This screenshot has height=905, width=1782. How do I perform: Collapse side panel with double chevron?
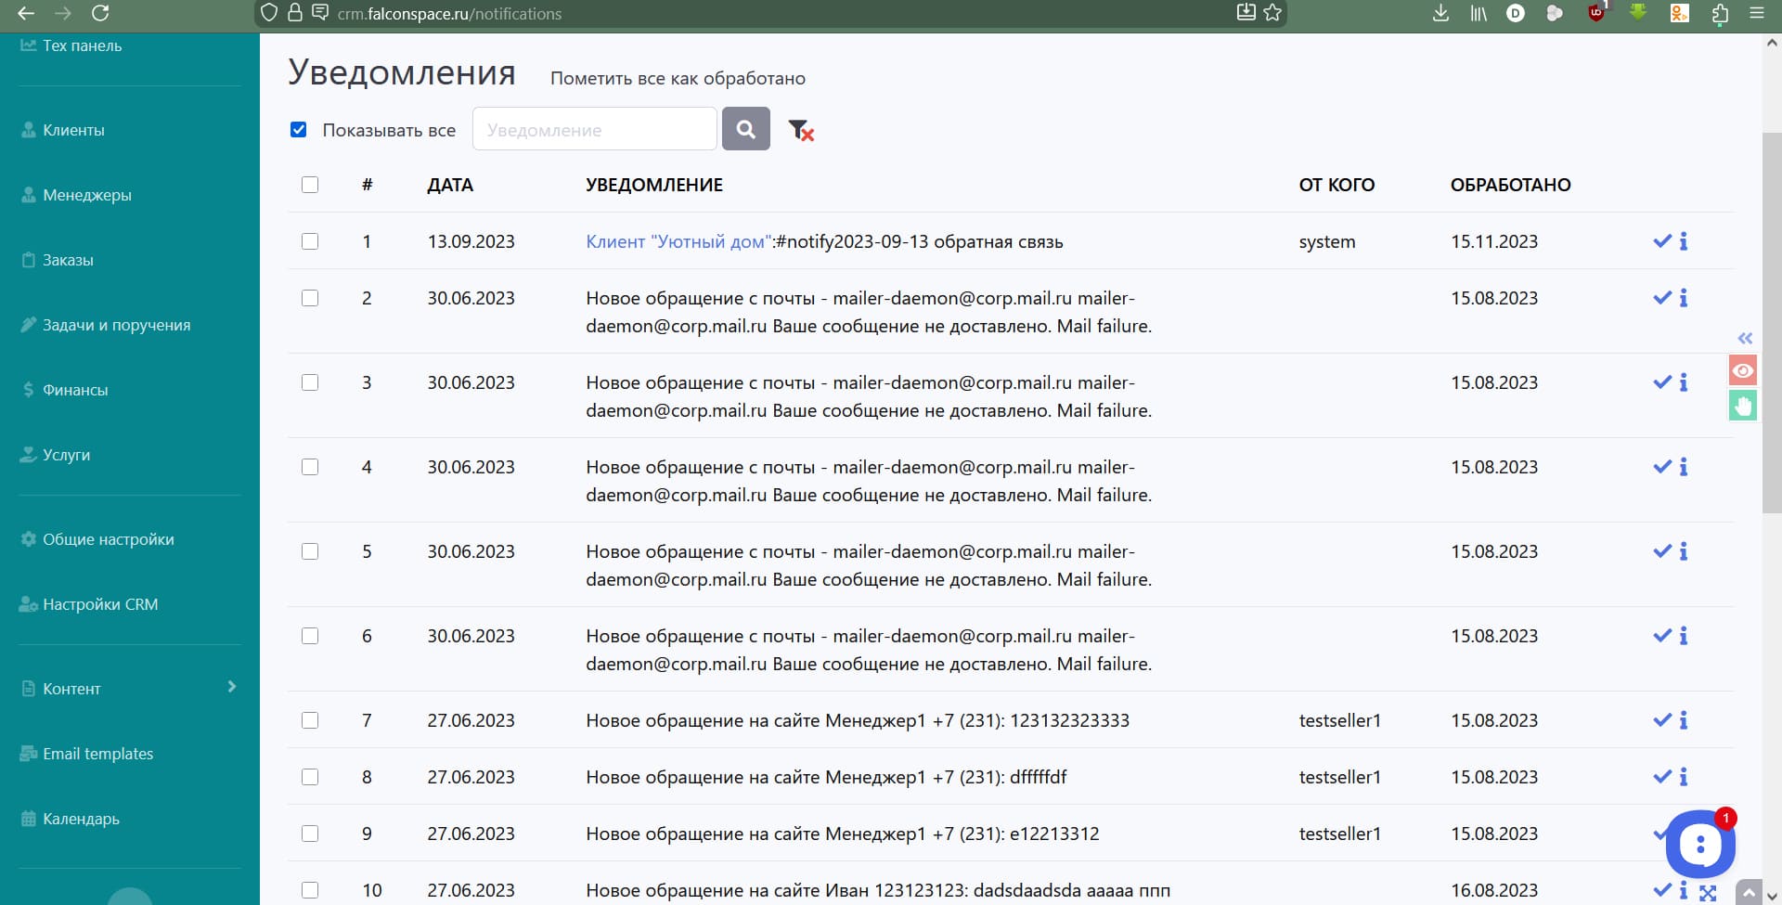1745,338
